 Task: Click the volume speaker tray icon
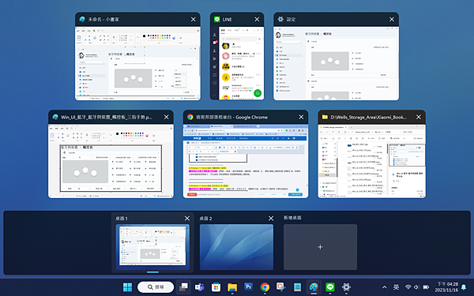pyautogui.click(x=416, y=287)
